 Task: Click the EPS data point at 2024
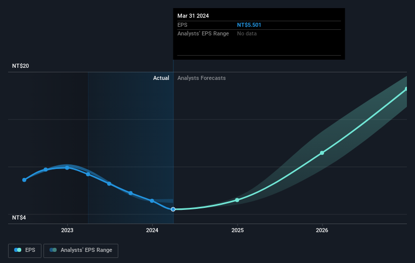(x=152, y=201)
